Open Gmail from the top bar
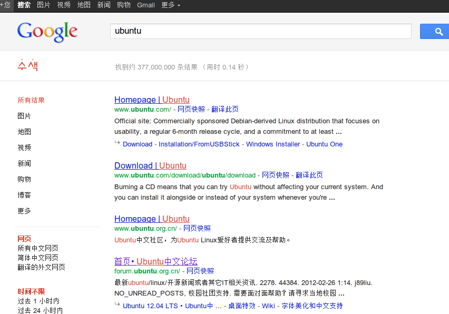The width and height of the screenshot is (449, 314). [146, 5]
